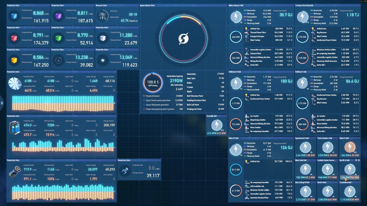This screenshot has width=367, height=206.
Task: Click the Alpha Colony II Grid lightning icon
Action: (x=236, y=17)
